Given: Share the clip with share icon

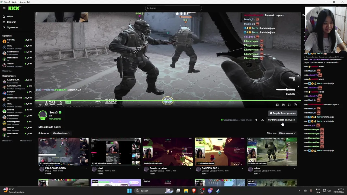Looking at the screenshot, I should [256, 120].
